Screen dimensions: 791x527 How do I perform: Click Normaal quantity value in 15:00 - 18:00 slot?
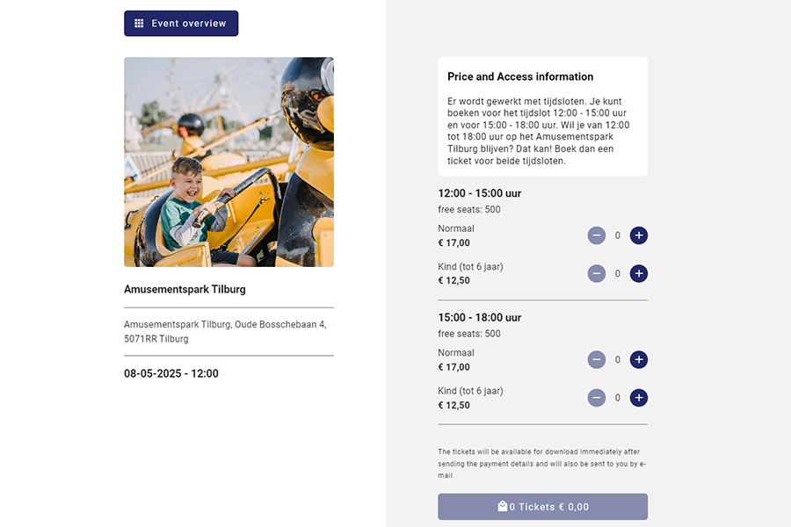coord(618,360)
